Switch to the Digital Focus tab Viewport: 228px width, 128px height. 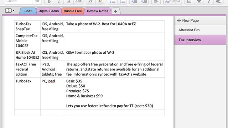point(48,11)
